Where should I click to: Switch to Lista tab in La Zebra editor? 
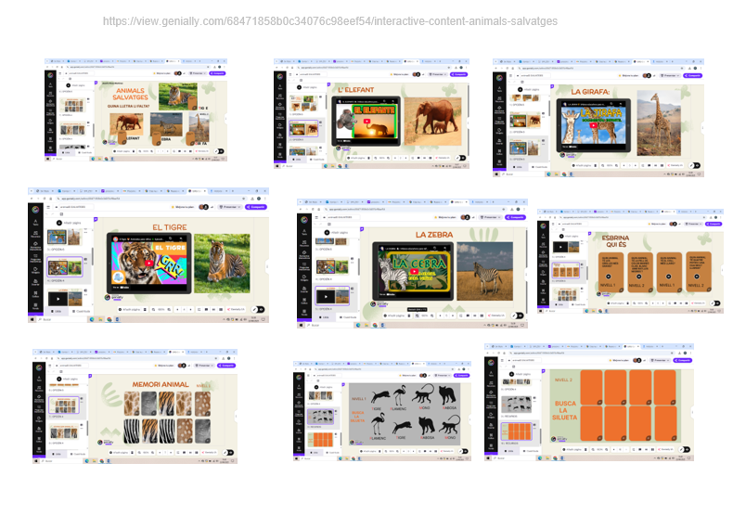tap(324, 317)
